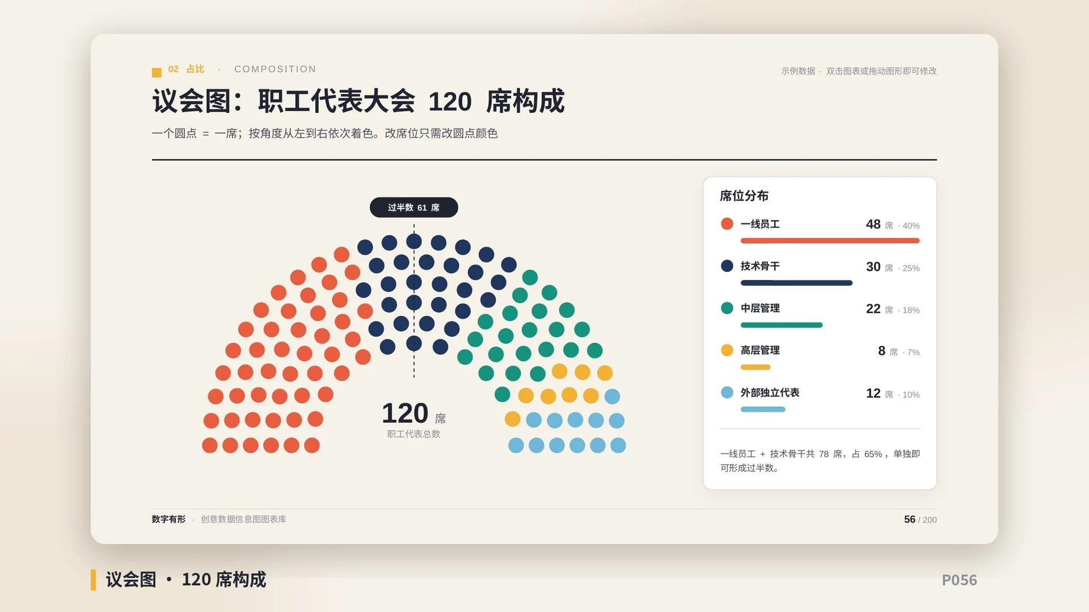Click the 技术骨干 legend label
This screenshot has width=1089, height=612.
[x=760, y=266]
